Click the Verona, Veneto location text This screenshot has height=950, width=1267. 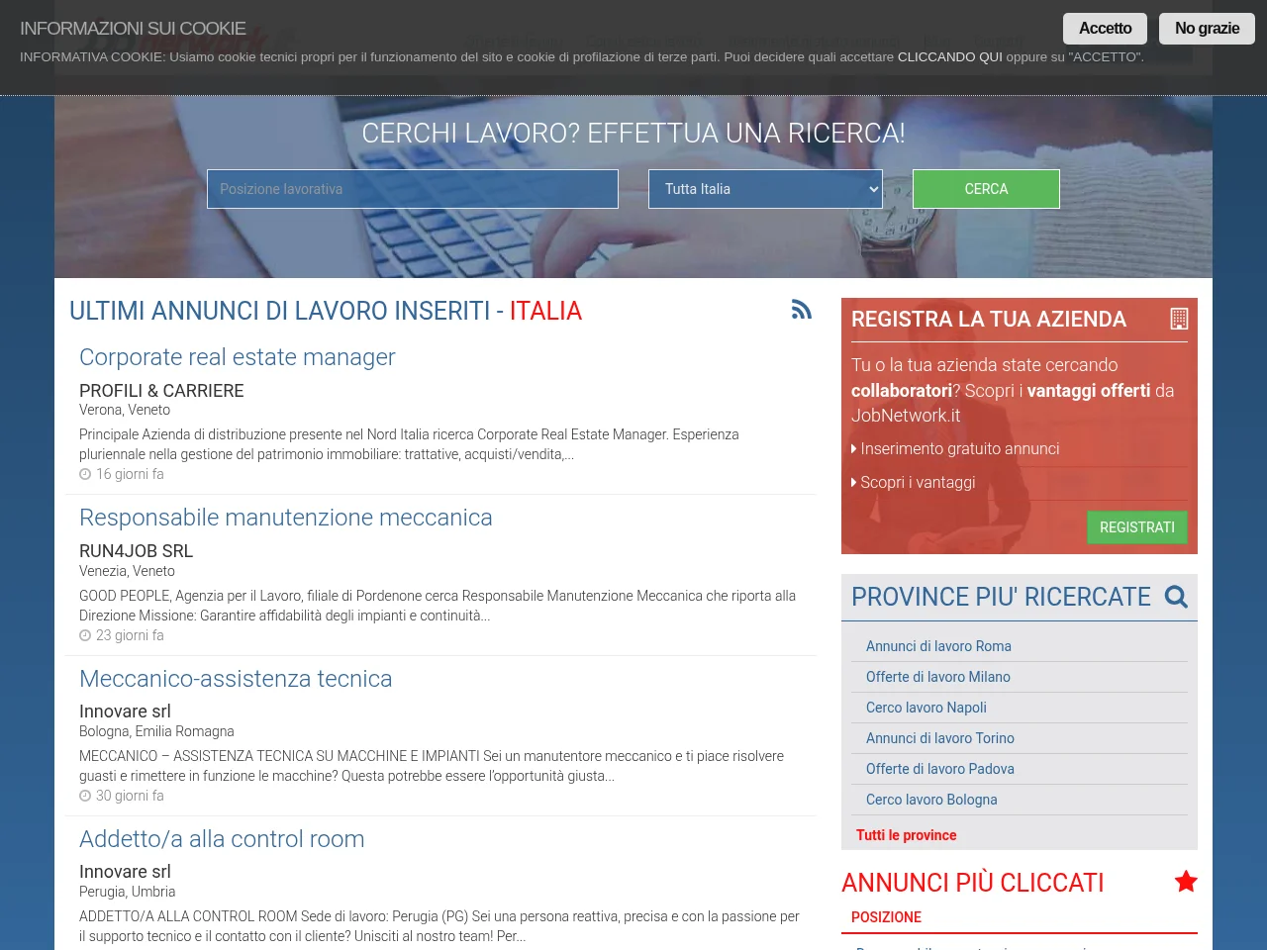[125, 410]
